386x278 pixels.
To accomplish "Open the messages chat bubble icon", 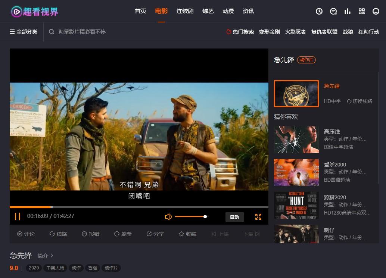I will 333,11.
